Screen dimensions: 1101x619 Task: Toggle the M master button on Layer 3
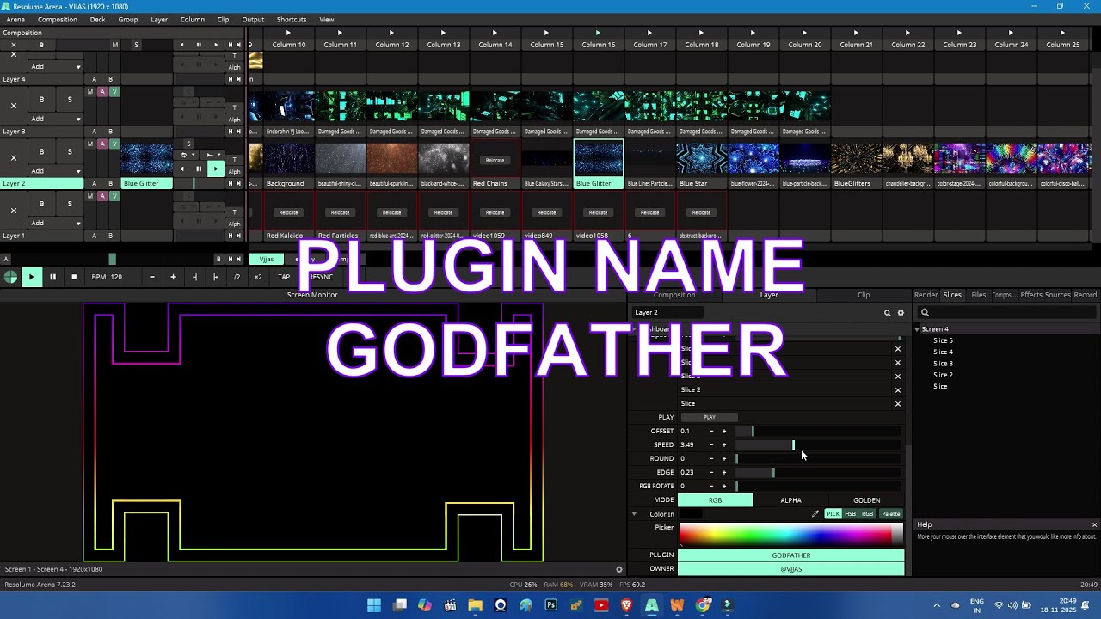point(90,92)
